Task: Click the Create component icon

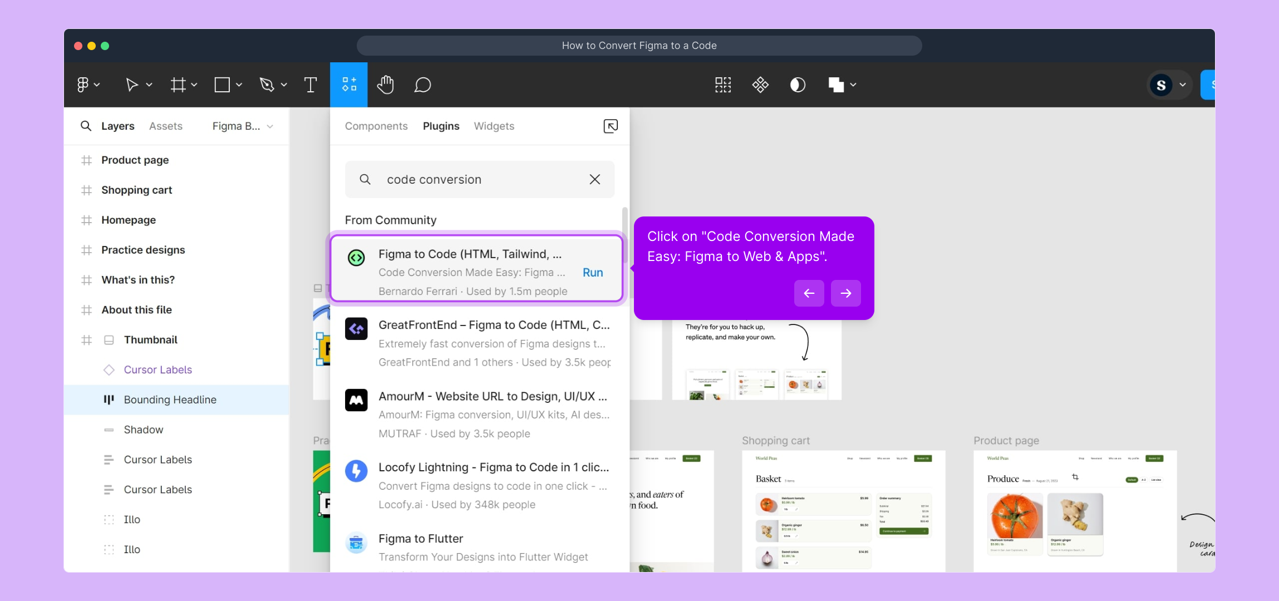Action: pos(760,85)
